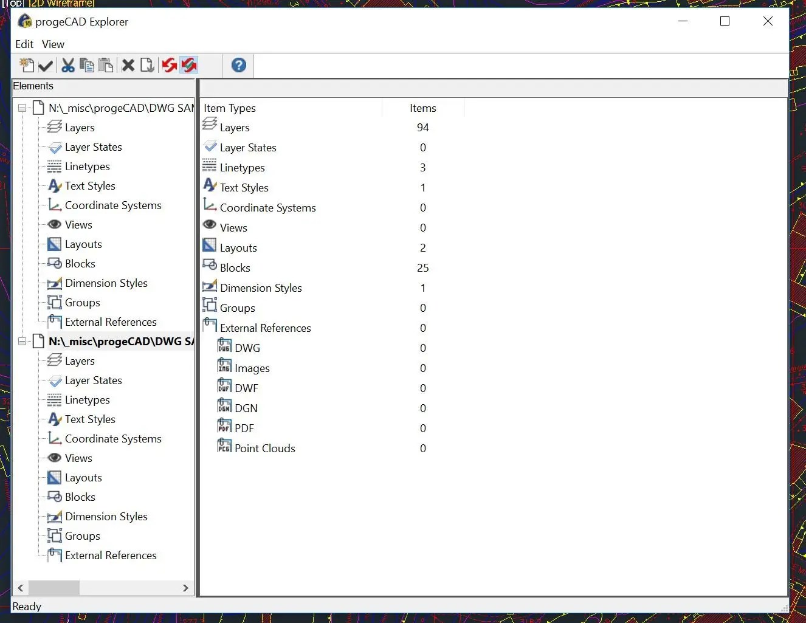Click the Cut scissors toolbar icon
This screenshot has width=806, height=623.
(x=68, y=65)
